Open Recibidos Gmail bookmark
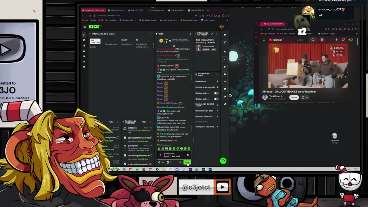This screenshot has height=207, width=368. pyautogui.click(x=128, y=20)
